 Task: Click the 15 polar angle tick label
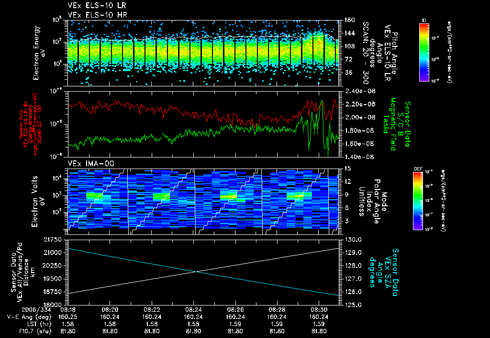[347, 169]
